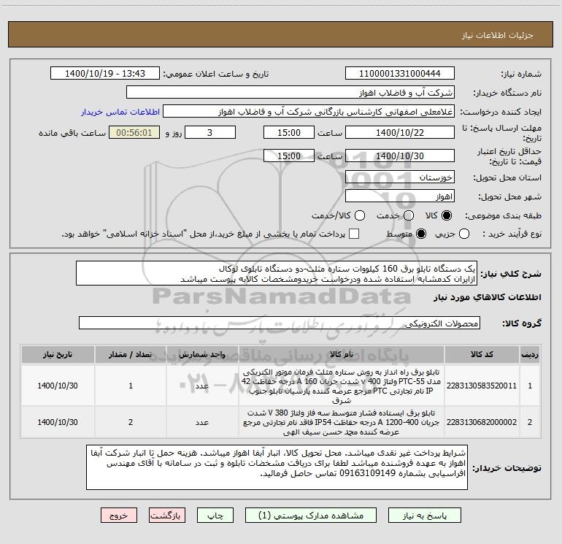Click the quantity cell showing 2

[131, 422]
